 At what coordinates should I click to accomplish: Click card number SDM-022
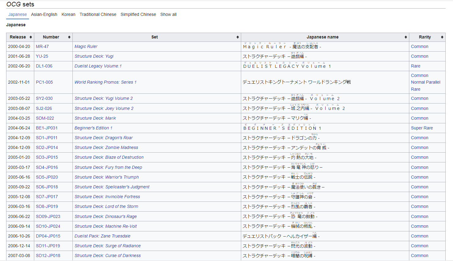(45, 118)
